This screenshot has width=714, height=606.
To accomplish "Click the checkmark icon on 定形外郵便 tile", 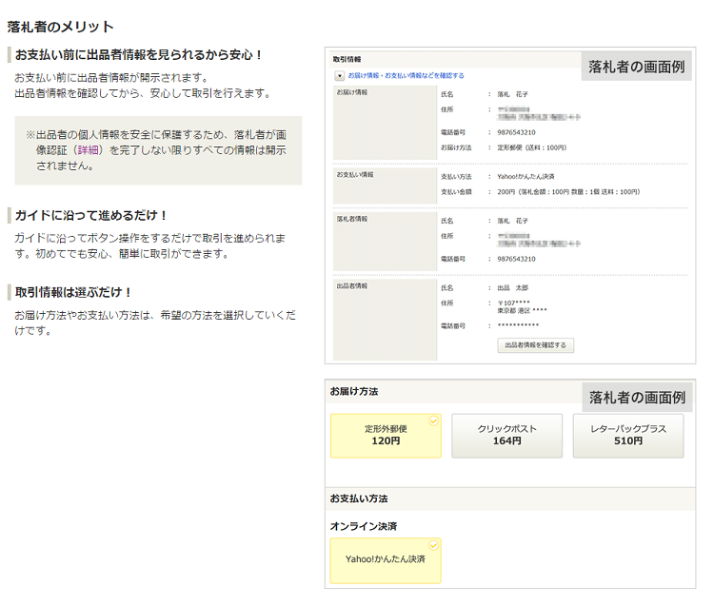I will (434, 420).
